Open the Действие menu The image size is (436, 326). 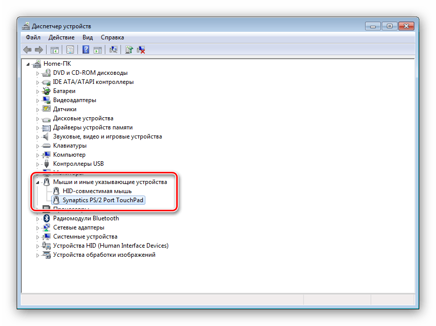(61, 37)
